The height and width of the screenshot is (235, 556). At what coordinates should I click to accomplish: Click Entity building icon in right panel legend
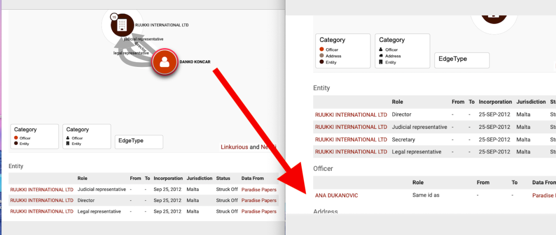click(381, 62)
